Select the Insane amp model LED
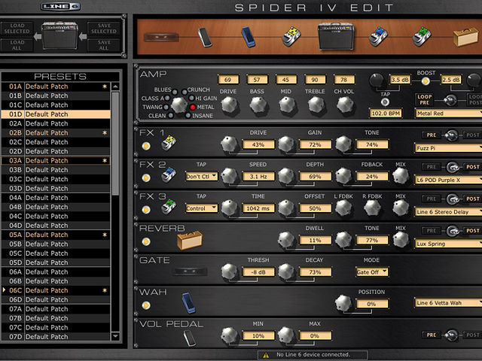Viewport: 482px width, 361px height. [188, 116]
